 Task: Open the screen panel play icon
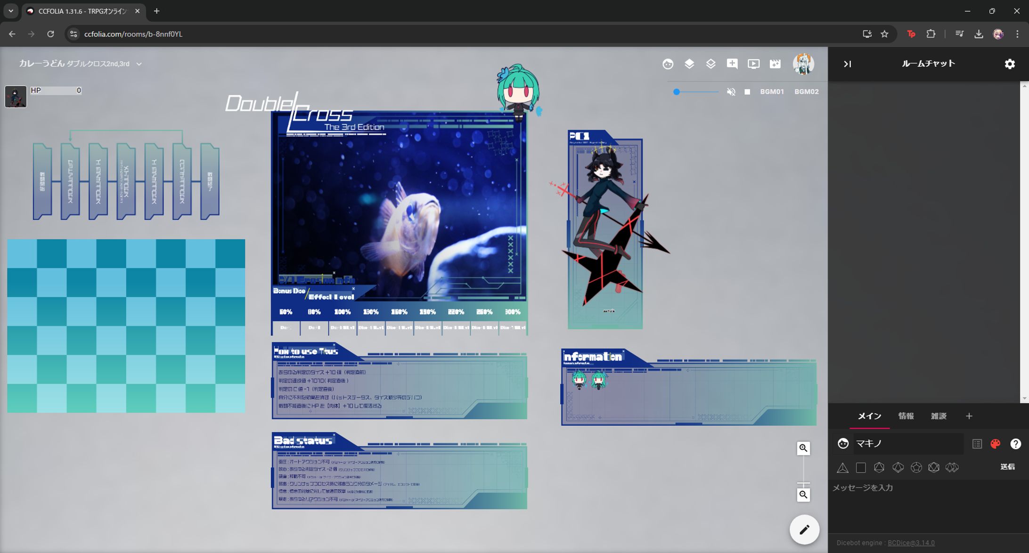coord(753,64)
